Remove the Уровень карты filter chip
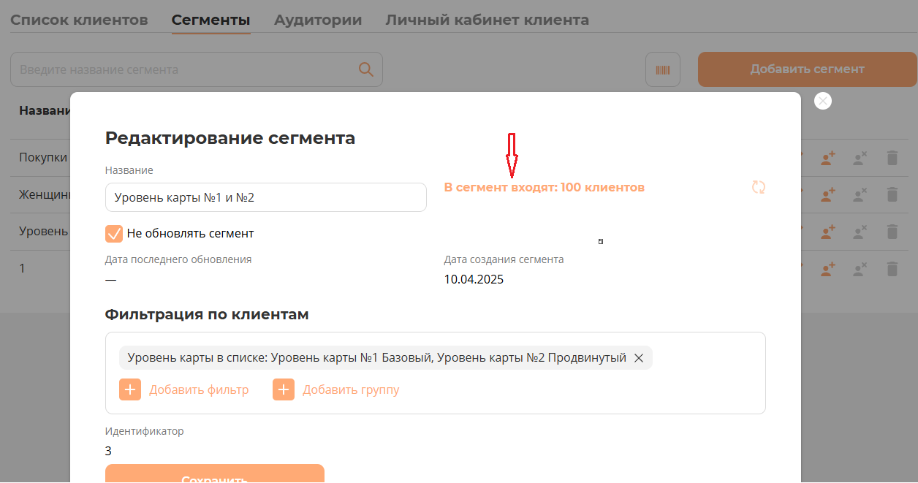 point(638,358)
